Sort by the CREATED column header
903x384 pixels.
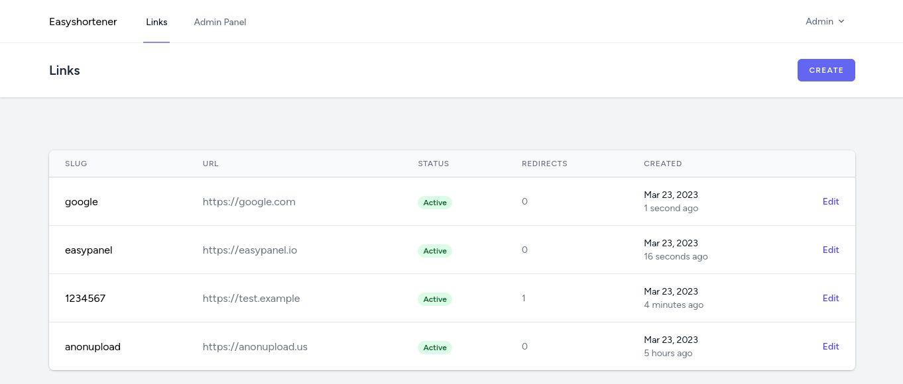(x=663, y=164)
